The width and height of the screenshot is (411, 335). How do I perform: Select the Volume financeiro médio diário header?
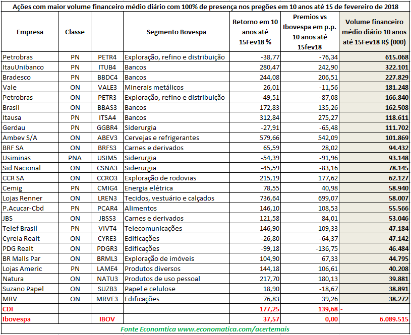[374, 32]
